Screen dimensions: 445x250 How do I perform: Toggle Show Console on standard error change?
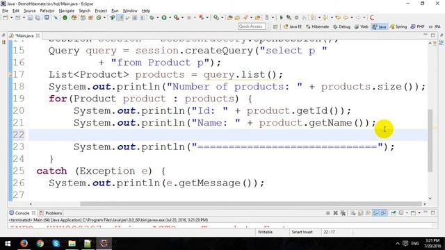(383, 213)
